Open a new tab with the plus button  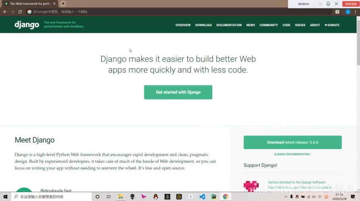point(63,3)
